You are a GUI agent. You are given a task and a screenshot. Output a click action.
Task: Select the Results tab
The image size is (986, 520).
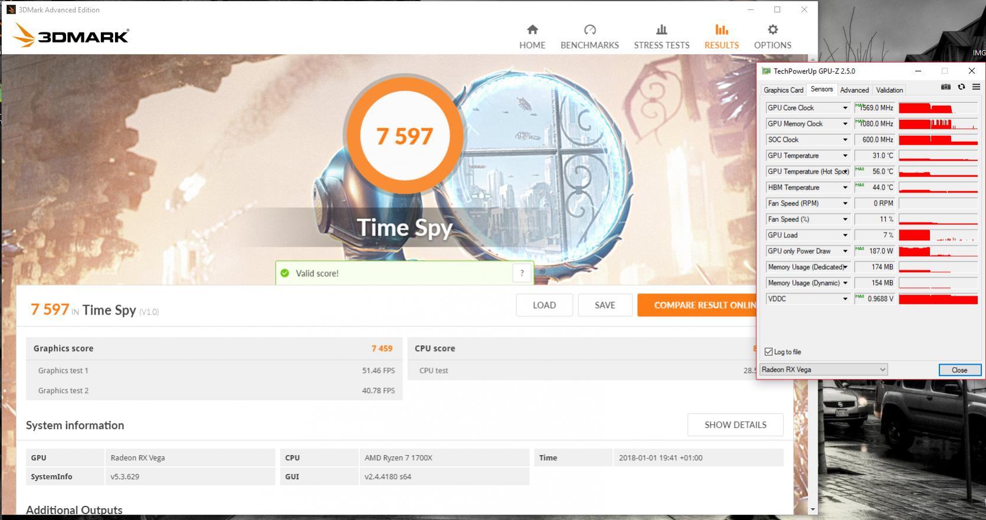click(721, 37)
